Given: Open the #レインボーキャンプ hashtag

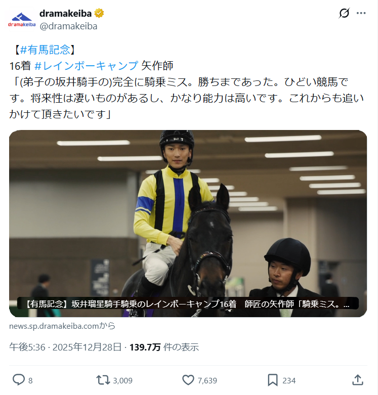Looking at the screenshot, I should click(x=86, y=66).
